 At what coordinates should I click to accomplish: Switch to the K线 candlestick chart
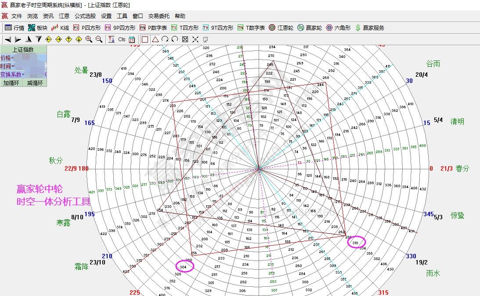click(x=60, y=28)
